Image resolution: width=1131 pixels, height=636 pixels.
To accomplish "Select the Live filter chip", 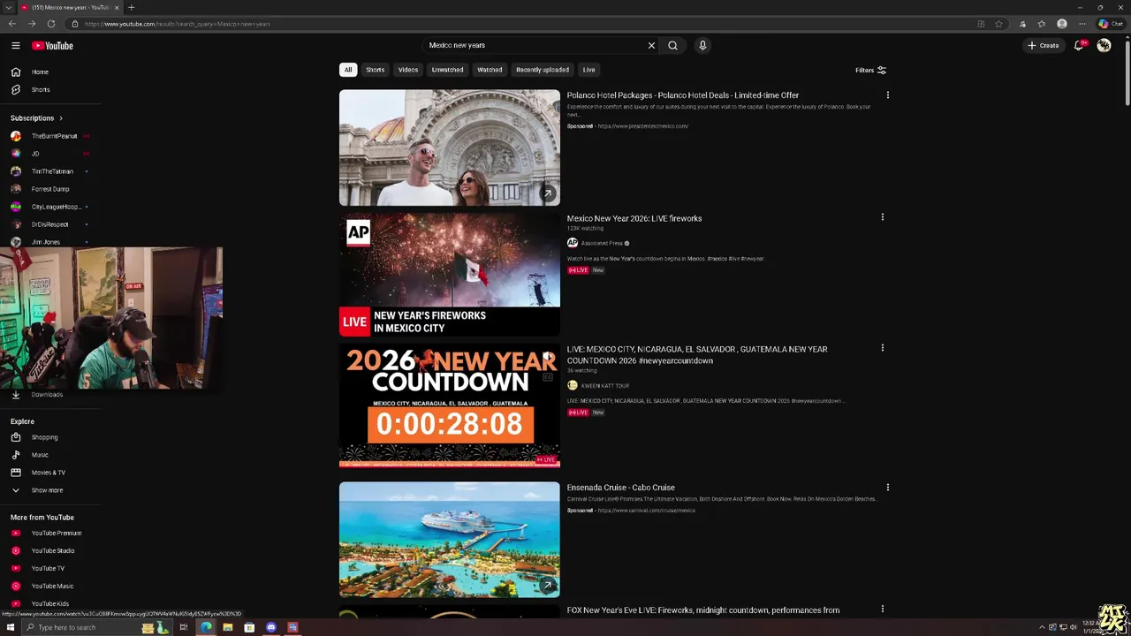I will (588, 70).
